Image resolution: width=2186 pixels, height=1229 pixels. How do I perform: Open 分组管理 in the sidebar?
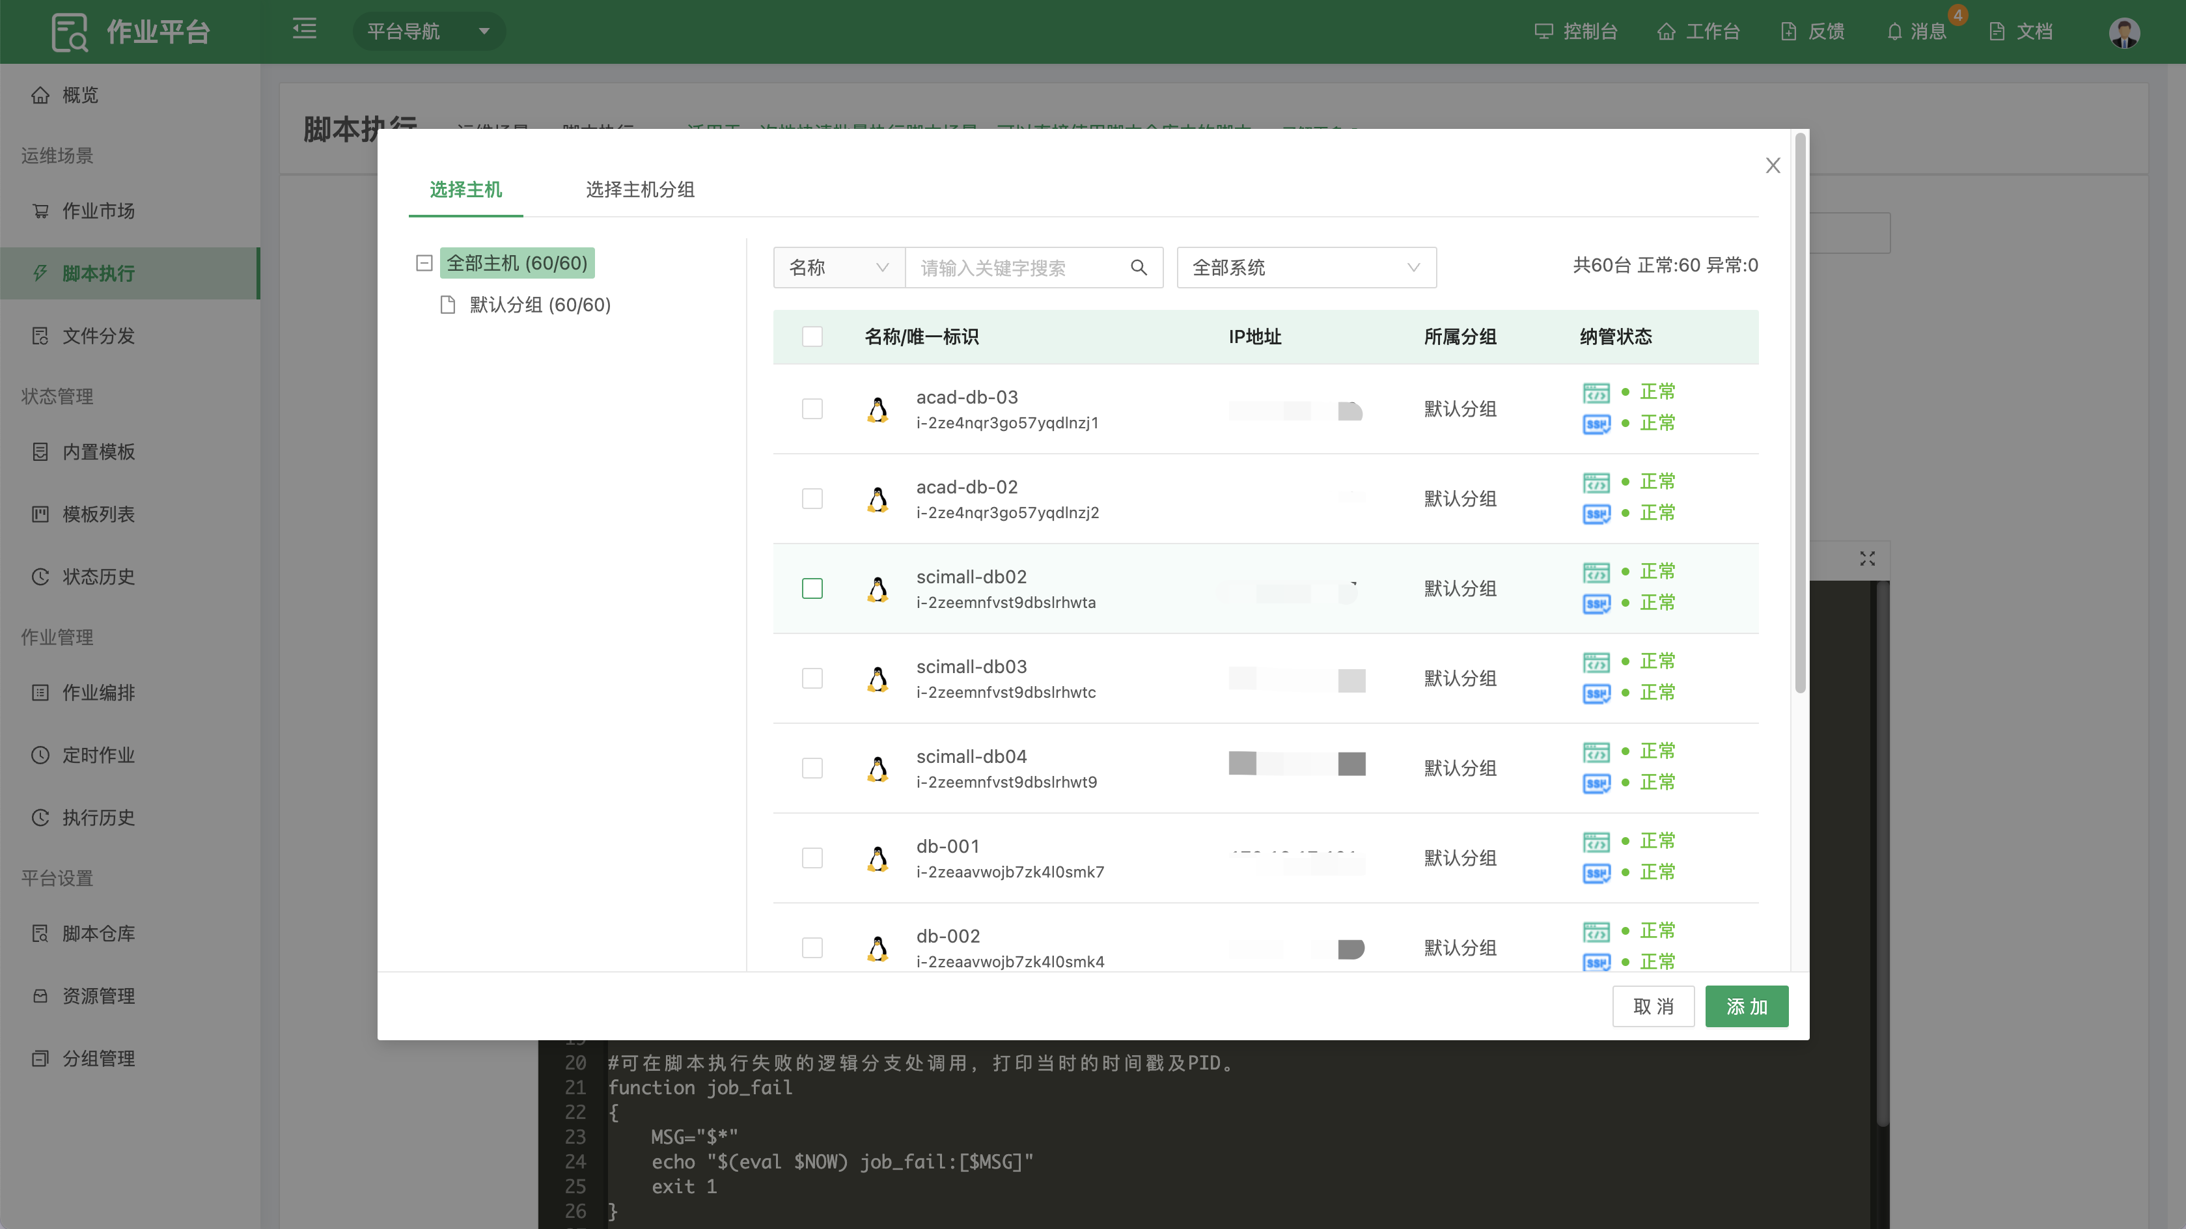[130, 1059]
